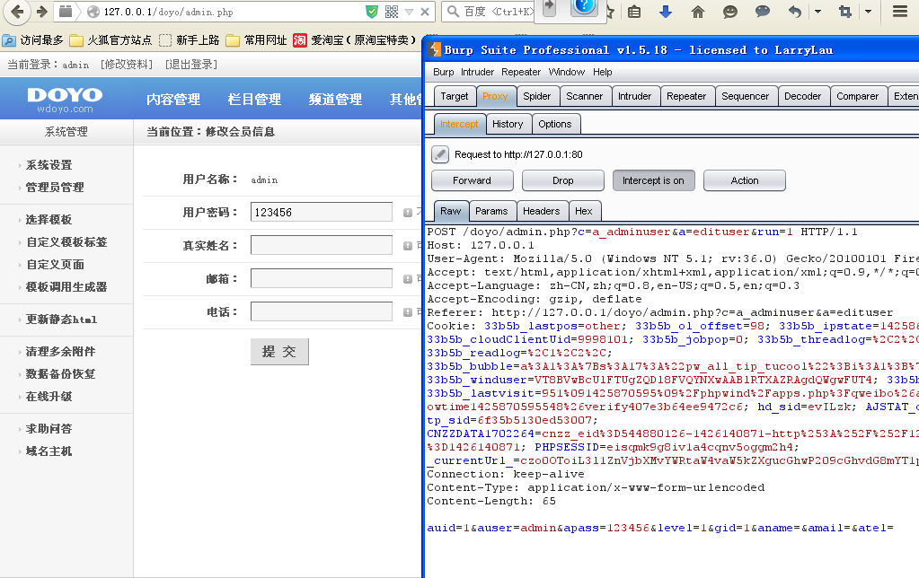Open the 新手上路 bookmark

(190, 40)
